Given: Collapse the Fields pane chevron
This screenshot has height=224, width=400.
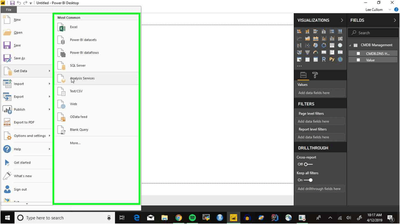Looking at the screenshot, I should click(x=395, y=20).
